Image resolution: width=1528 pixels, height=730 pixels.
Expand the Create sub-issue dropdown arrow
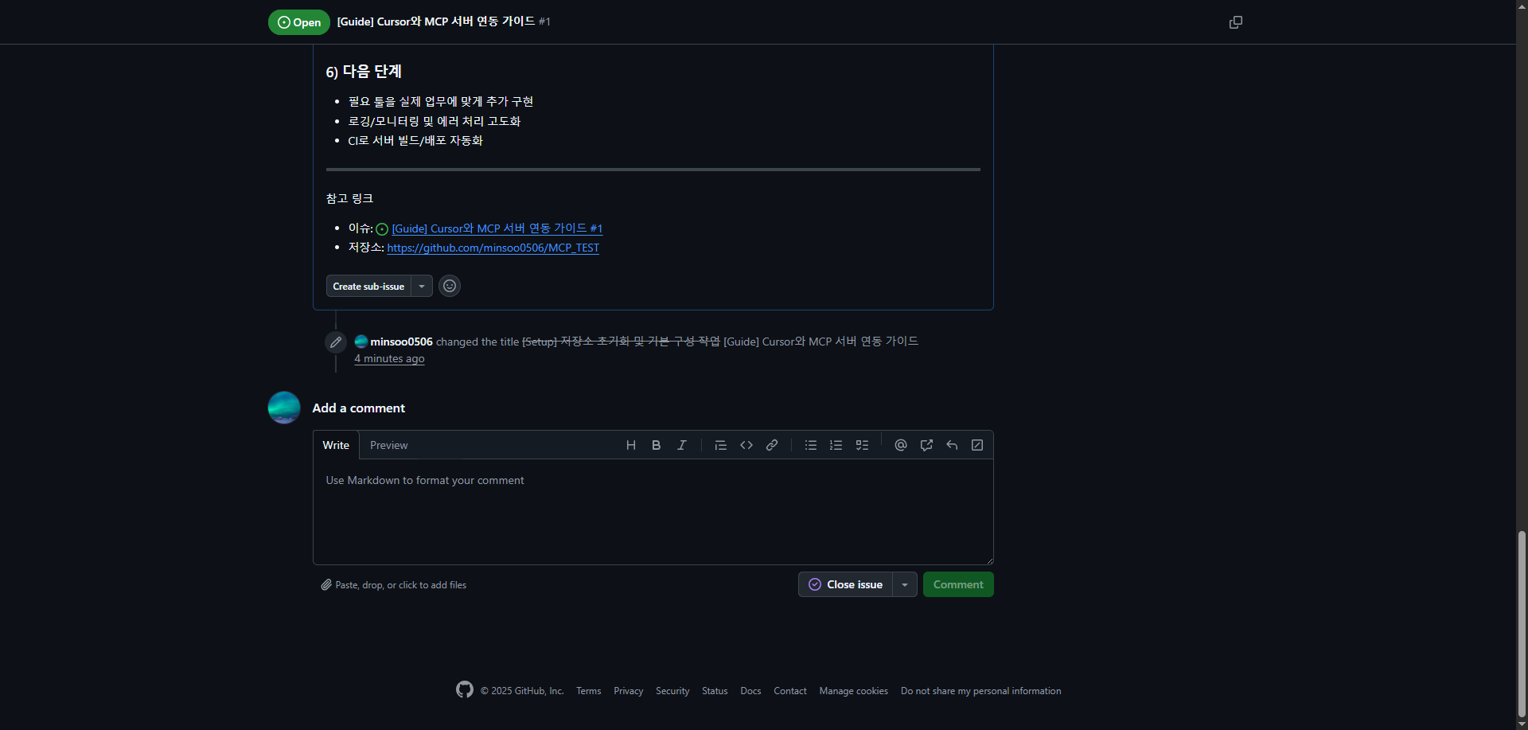(x=422, y=287)
